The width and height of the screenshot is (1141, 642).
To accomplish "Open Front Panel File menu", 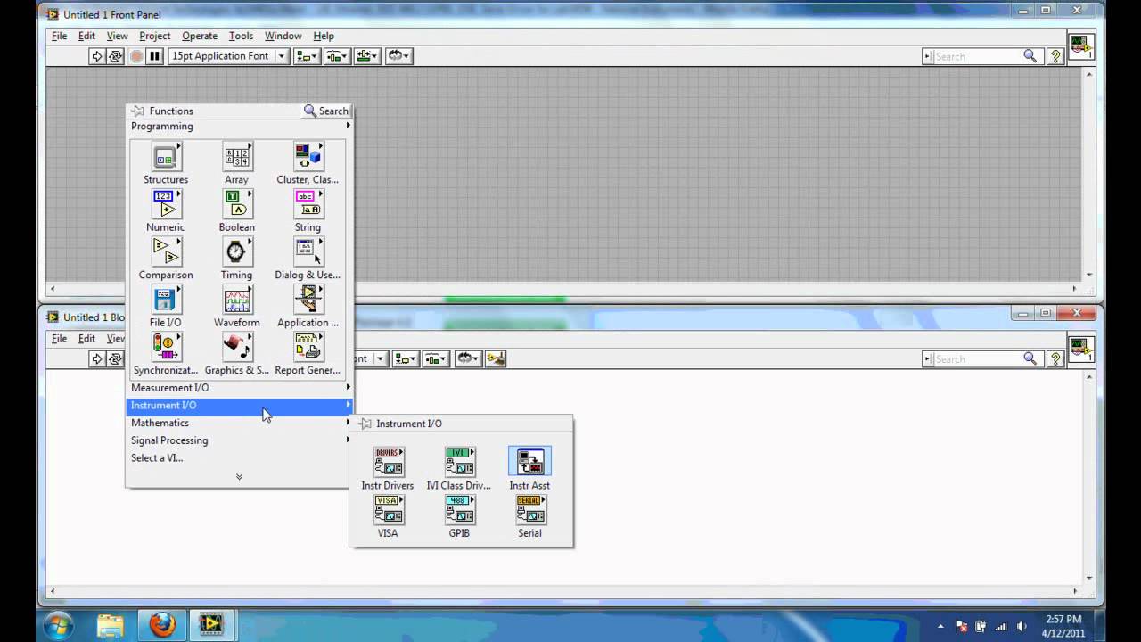I will tap(59, 36).
